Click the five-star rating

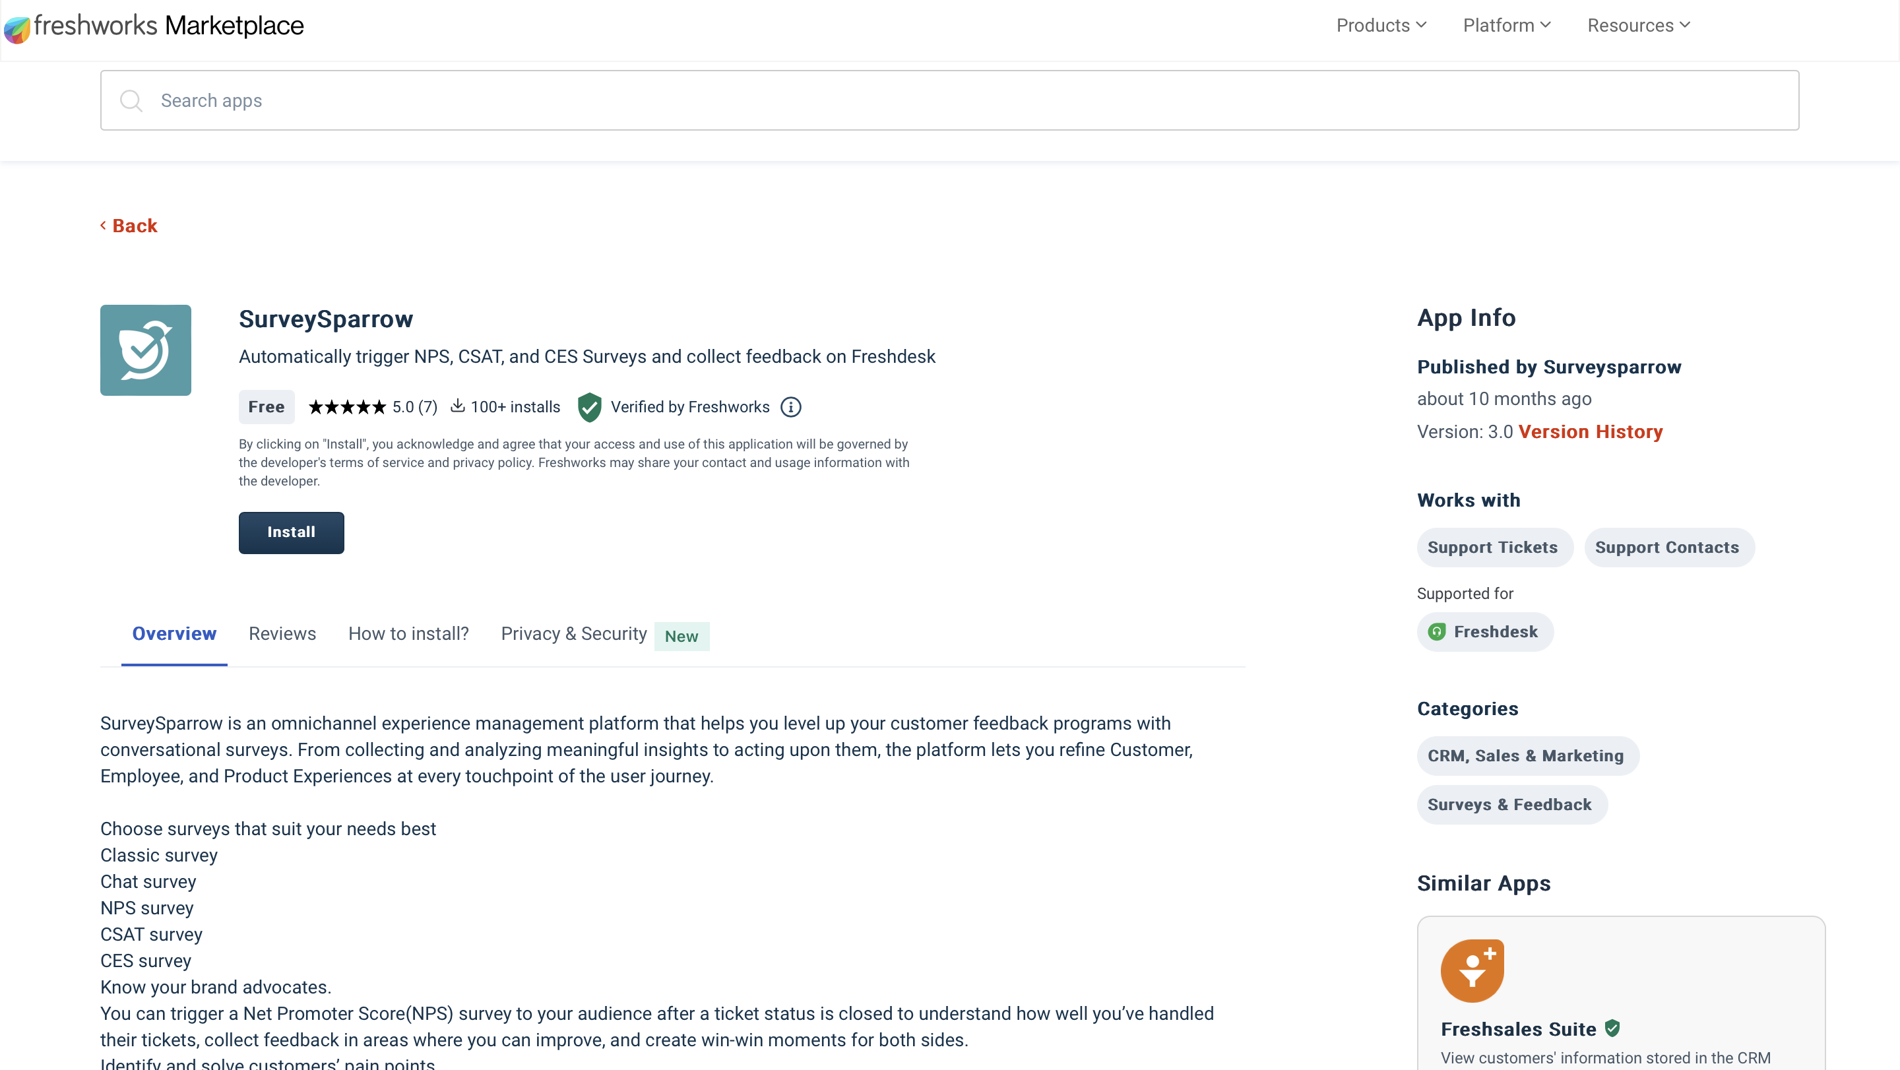[346, 407]
